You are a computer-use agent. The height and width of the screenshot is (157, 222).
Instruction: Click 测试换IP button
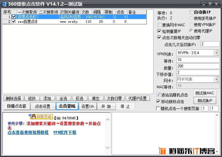click(x=205, y=101)
